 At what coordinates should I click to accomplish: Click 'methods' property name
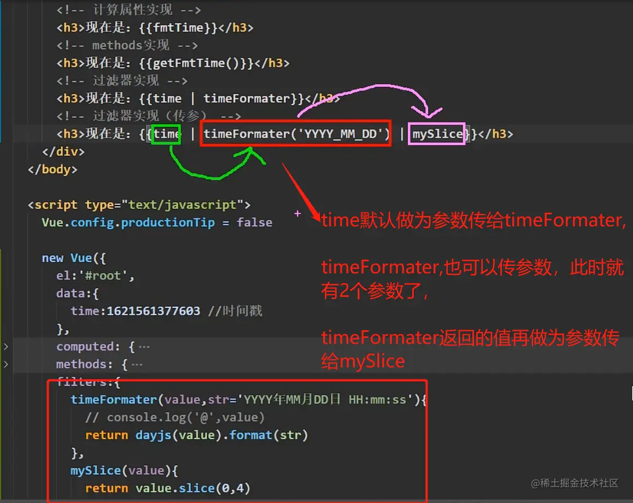81,364
